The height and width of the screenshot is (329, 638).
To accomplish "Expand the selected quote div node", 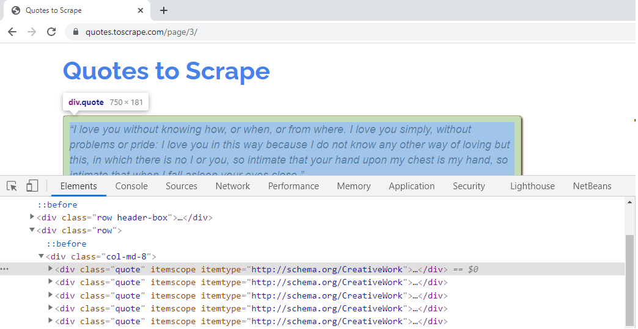I will pyautogui.click(x=51, y=269).
